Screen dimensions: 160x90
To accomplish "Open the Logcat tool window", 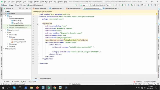I will click(32, 82).
